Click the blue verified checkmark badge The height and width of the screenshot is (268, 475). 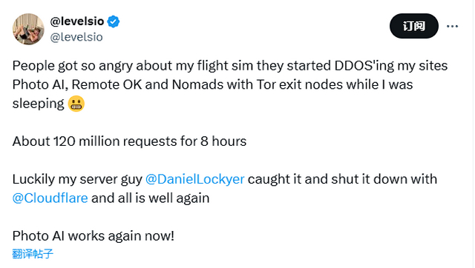(114, 21)
